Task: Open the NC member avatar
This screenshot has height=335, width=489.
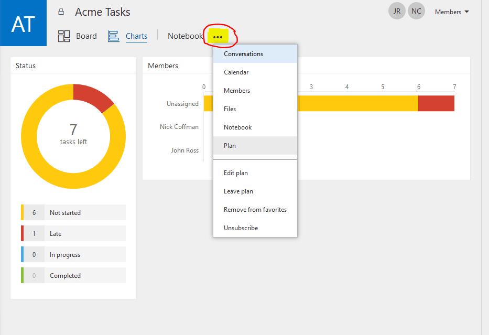Action: [416, 10]
